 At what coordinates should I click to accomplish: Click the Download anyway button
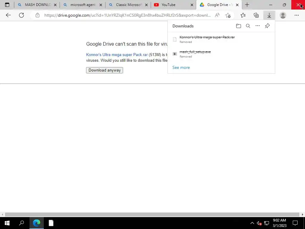[105, 70]
